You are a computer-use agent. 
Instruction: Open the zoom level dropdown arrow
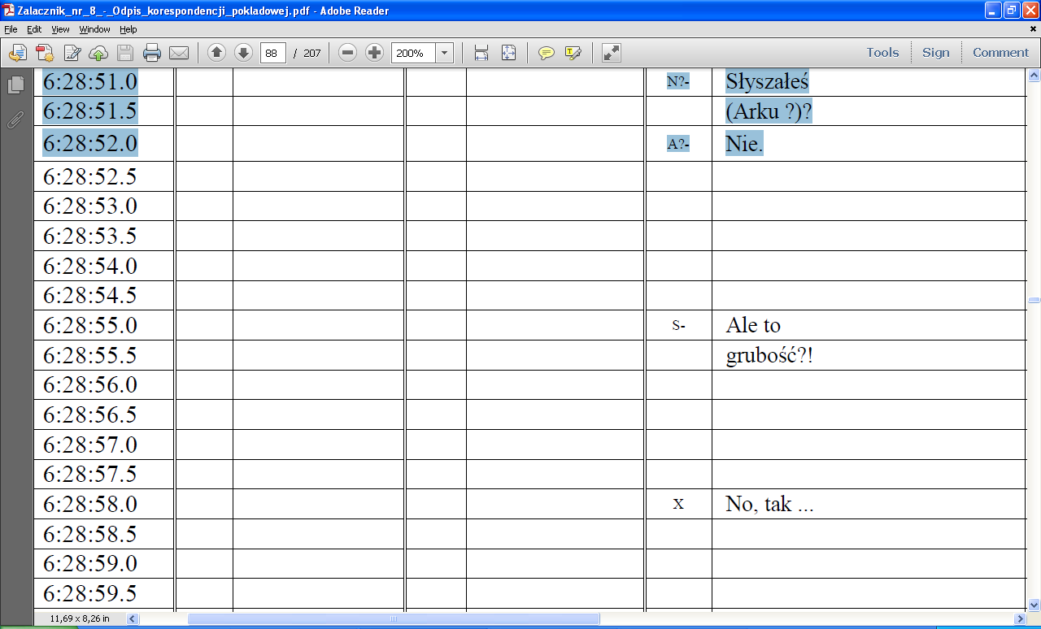point(445,53)
